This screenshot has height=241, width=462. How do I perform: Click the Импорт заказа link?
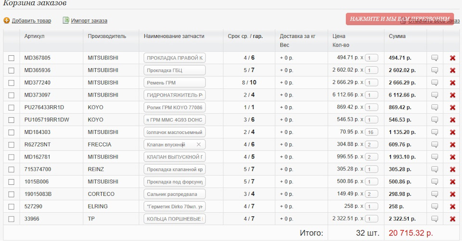pyautogui.click(x=89, y=21)
